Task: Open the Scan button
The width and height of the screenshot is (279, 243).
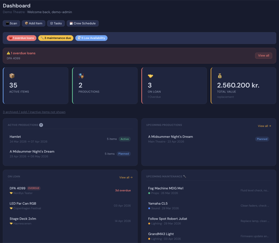Action: 11,23
